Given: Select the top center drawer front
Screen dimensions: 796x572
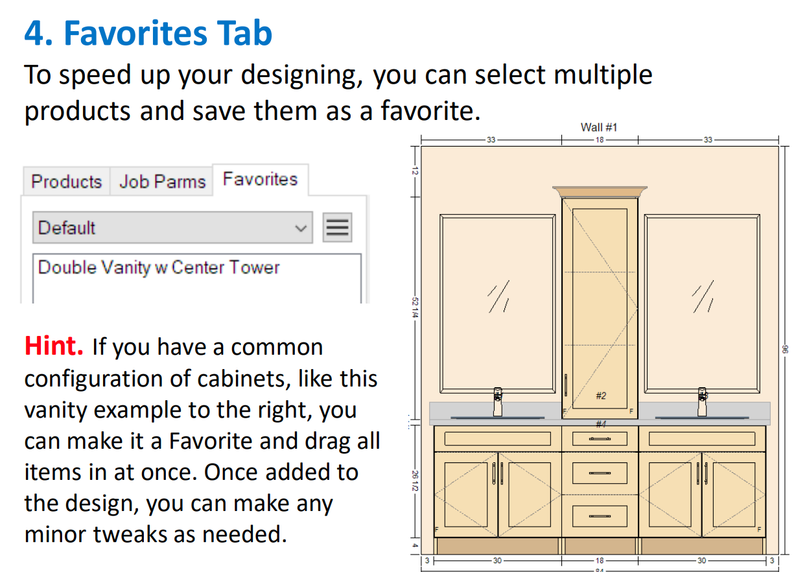Looking at the screenshot, I should pos(600,438).
